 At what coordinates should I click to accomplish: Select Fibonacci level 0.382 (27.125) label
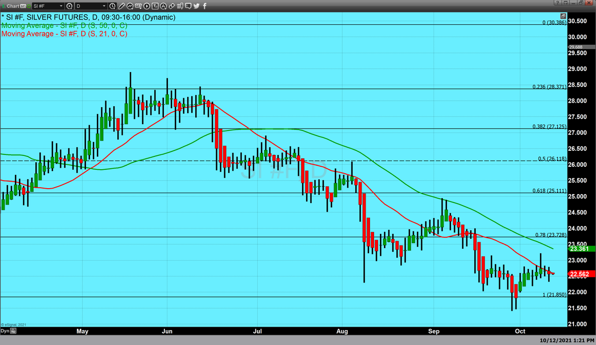point(550,126)
